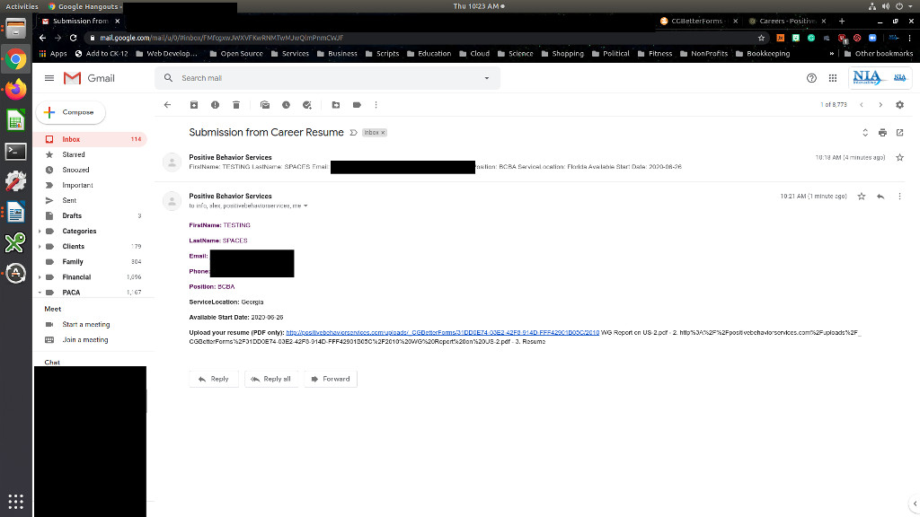
Task: Archive the open email conversation
Action: pos(193,105)
